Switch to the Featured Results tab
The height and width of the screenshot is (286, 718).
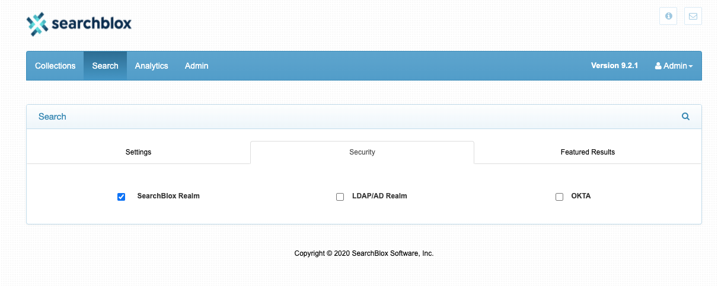(588, 152)
